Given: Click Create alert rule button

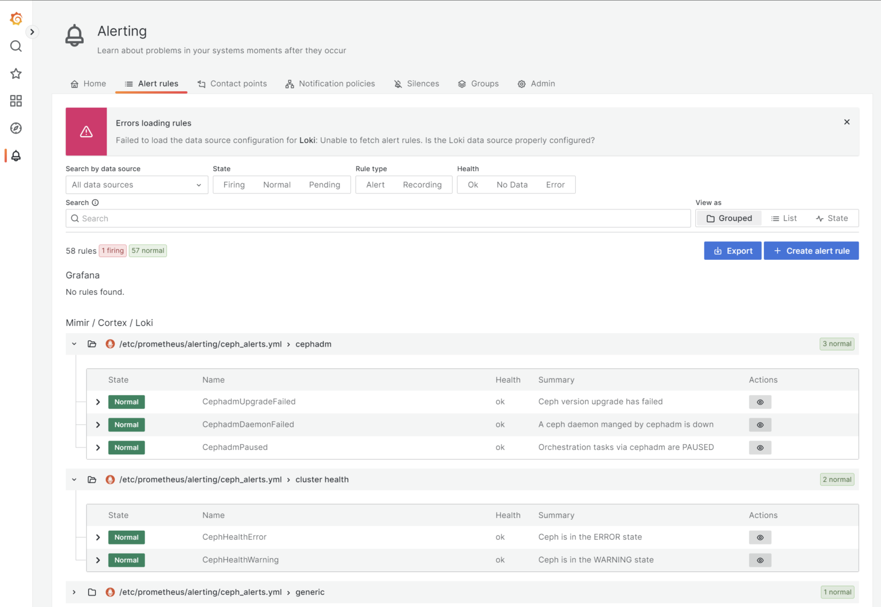Looking at the screenshot, I should 811,251.
